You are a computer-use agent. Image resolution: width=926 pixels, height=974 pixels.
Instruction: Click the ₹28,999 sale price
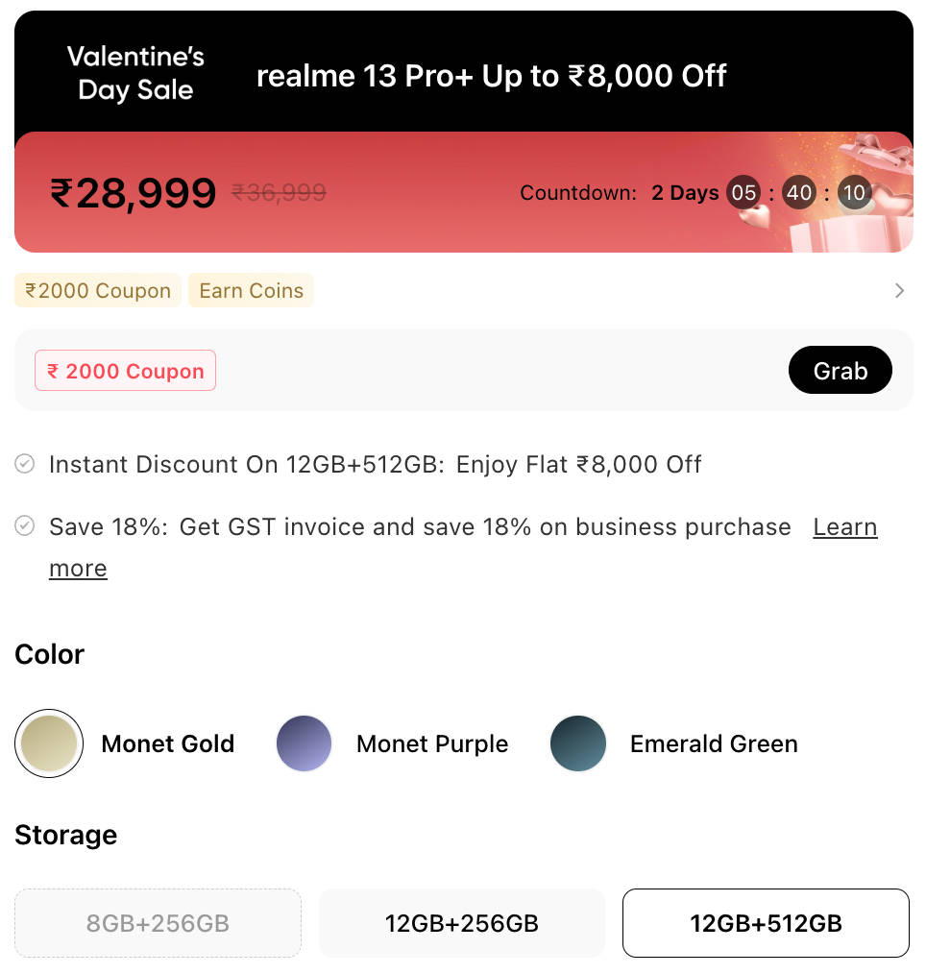click(133, 193)
